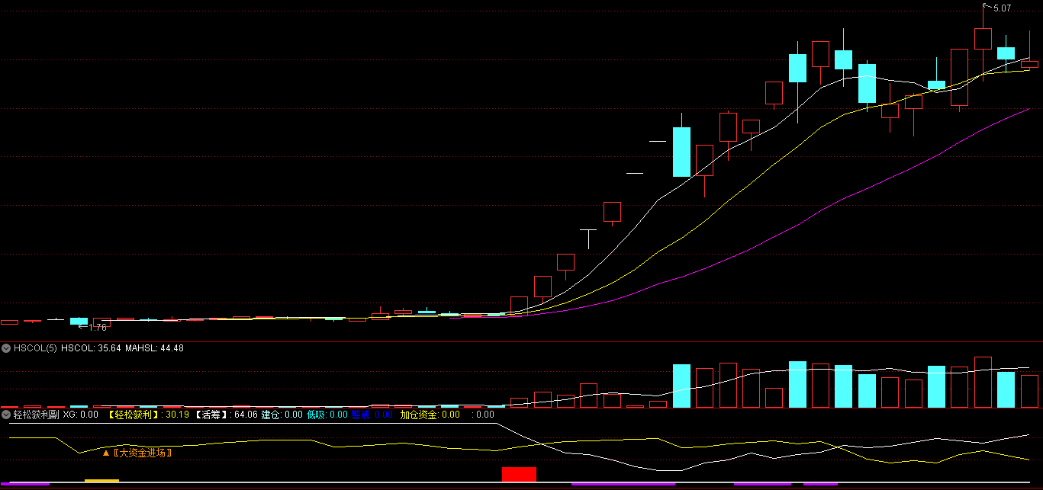Click the 建仓: 0.00 reading
Screen dimensions: 1043x490
point(282,415)
